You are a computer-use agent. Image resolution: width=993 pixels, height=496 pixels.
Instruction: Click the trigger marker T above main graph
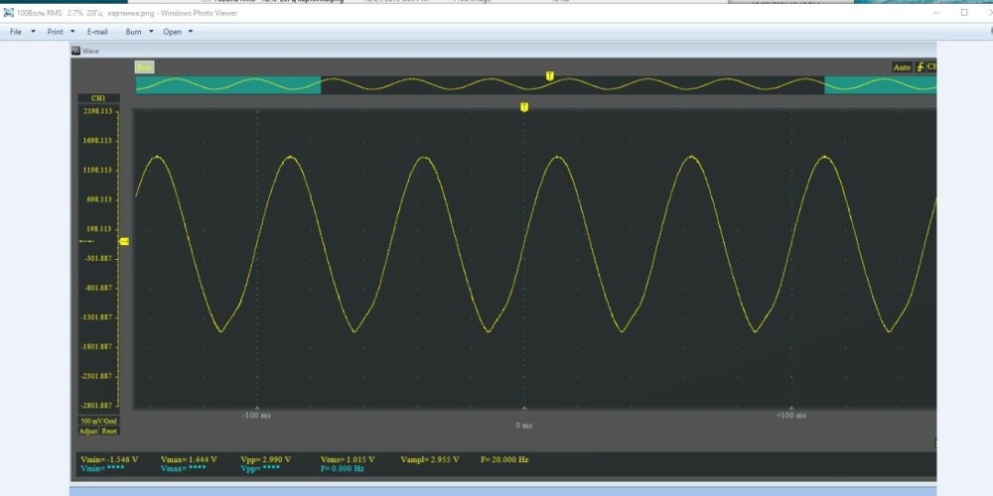pyautogui.click(x=524, y=106)
